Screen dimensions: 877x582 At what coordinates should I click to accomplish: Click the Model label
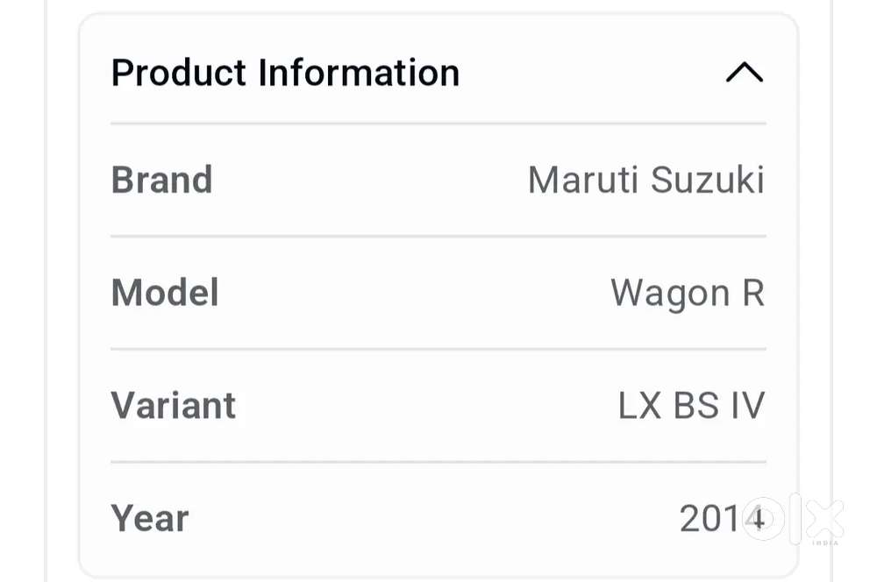(x=165, y=293)
